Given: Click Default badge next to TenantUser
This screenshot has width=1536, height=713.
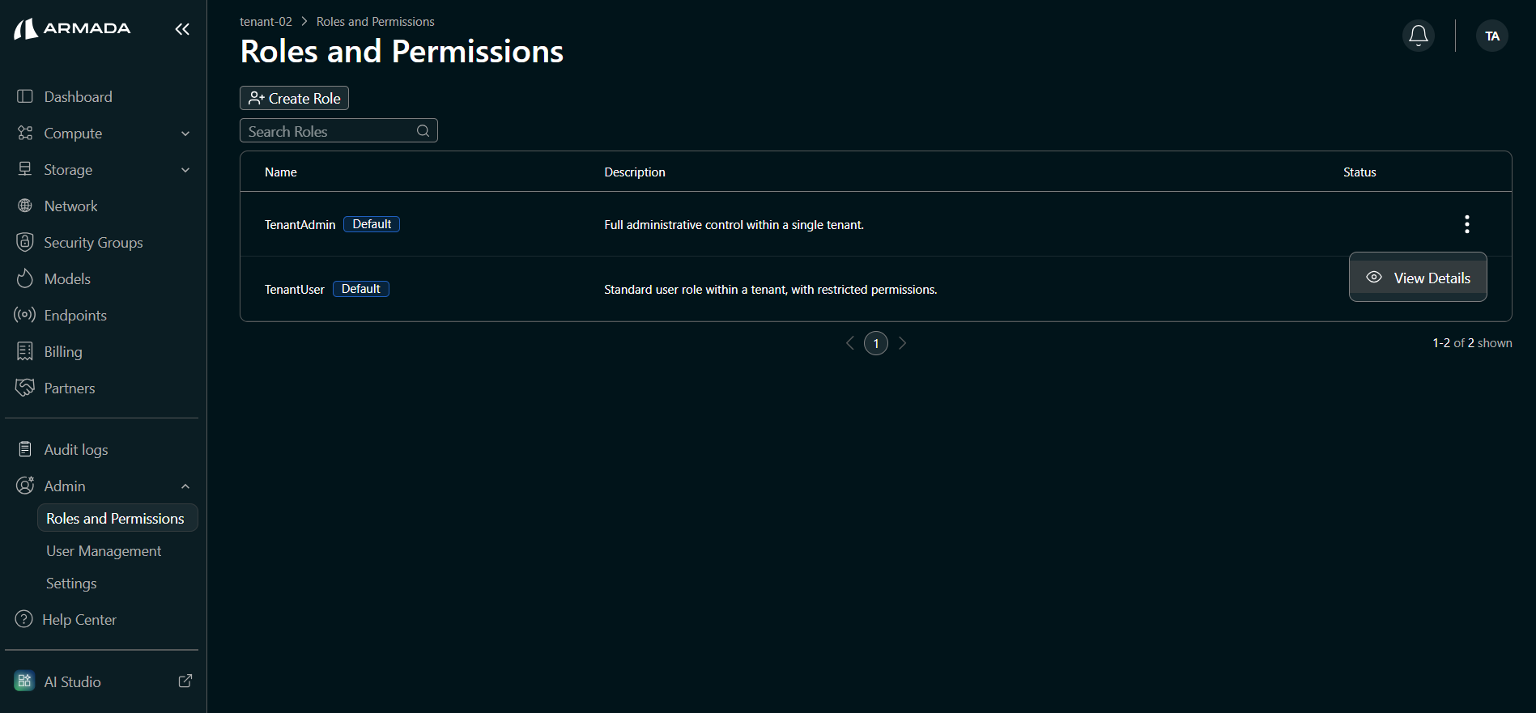Looking at the screenshot, I should [x=361, y=289].
